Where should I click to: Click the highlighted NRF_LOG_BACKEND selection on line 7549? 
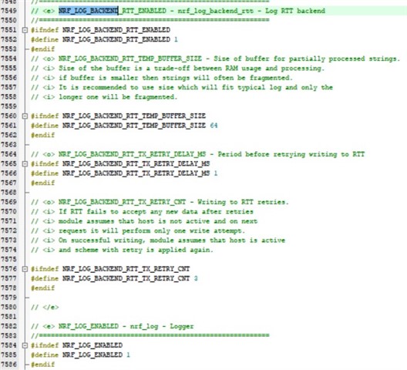point(88,11)
